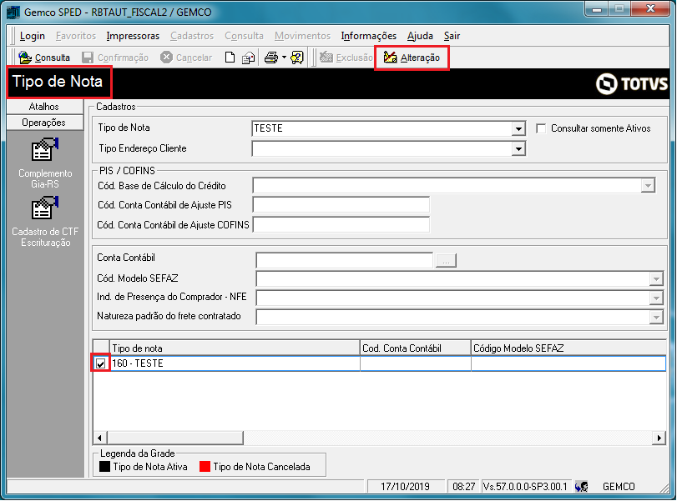The image size is (677, 501).
Task: Click the Confirmação save icon
Action: (x=88, y=58)
